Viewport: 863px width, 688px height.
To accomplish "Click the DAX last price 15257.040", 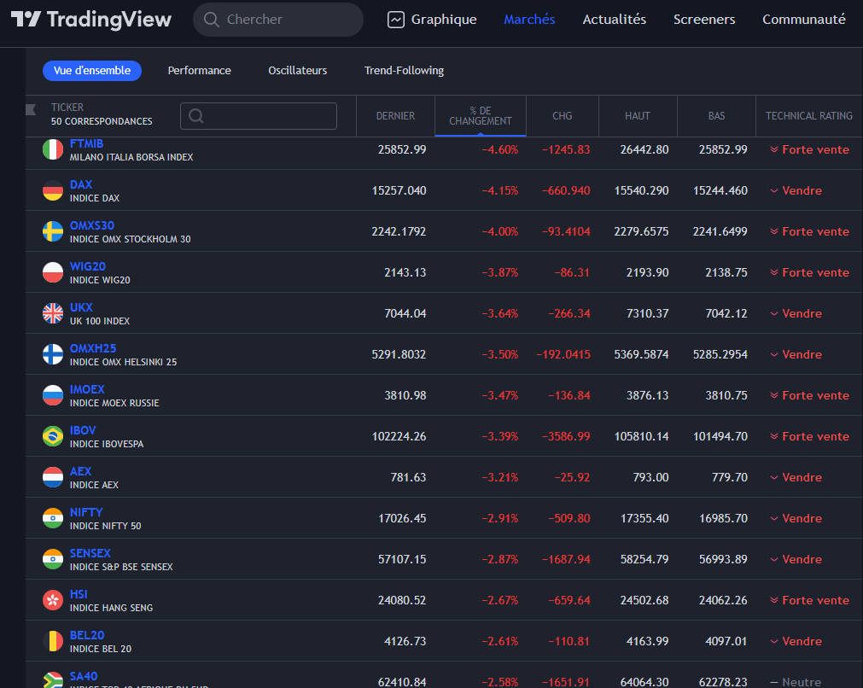I will click(399, 190).
